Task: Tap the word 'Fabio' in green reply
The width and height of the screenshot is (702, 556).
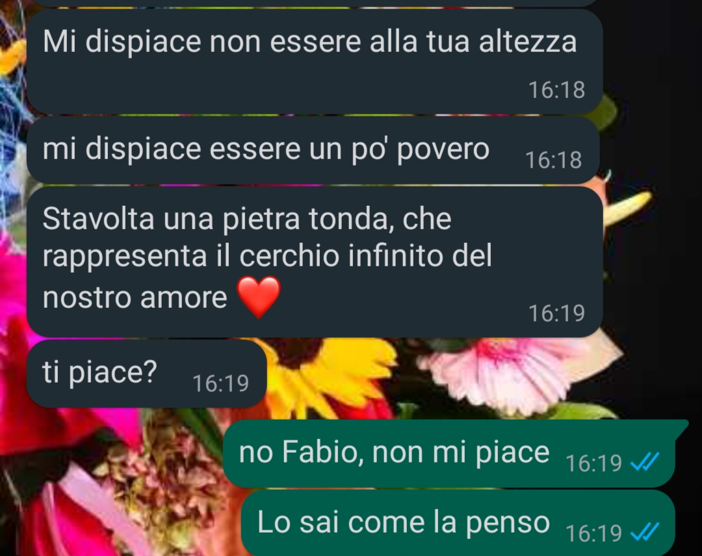Action: click(x=322, y=452)
